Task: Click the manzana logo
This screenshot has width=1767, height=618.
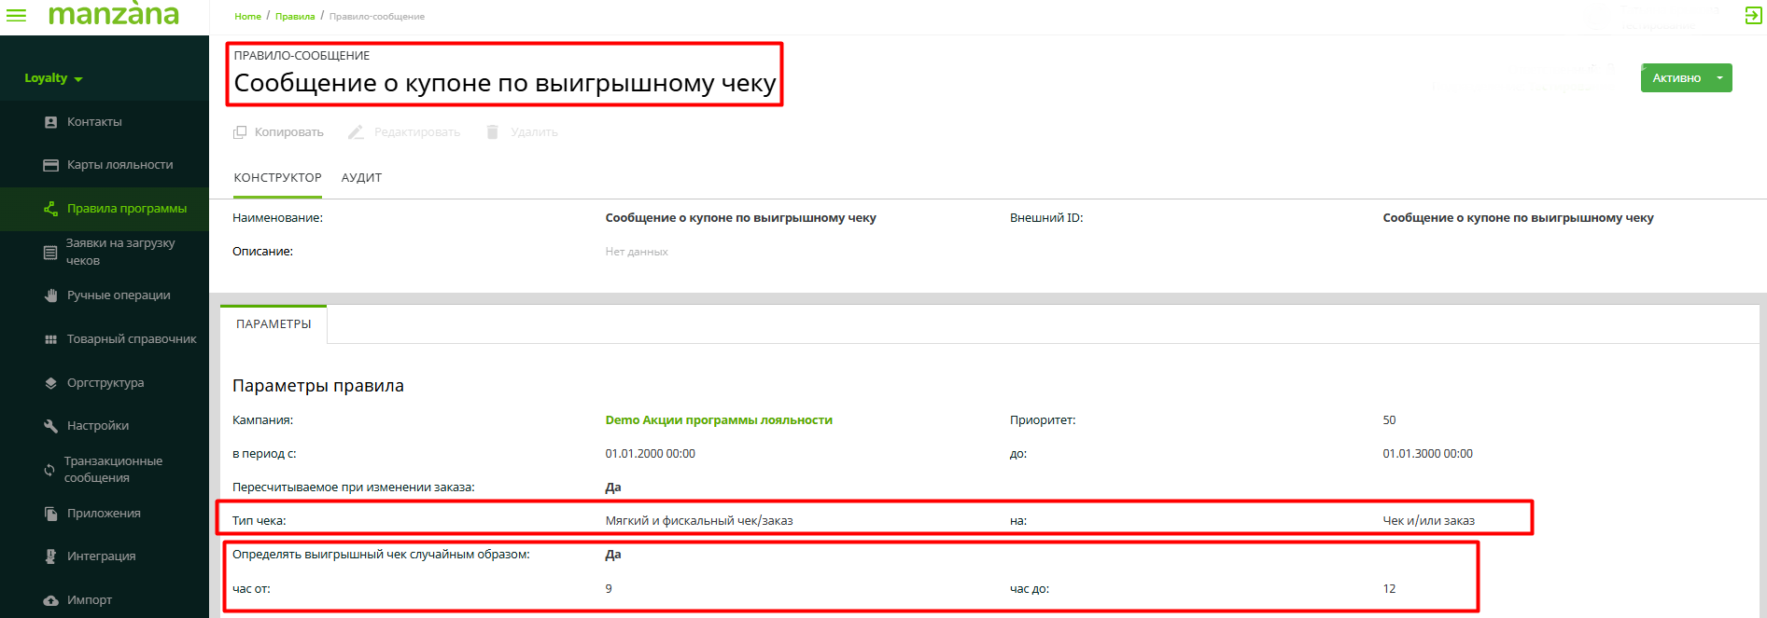Action: click(113, 15)
